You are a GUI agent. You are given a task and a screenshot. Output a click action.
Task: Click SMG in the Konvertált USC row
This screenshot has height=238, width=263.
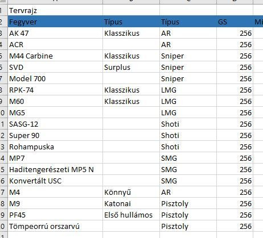188,181
